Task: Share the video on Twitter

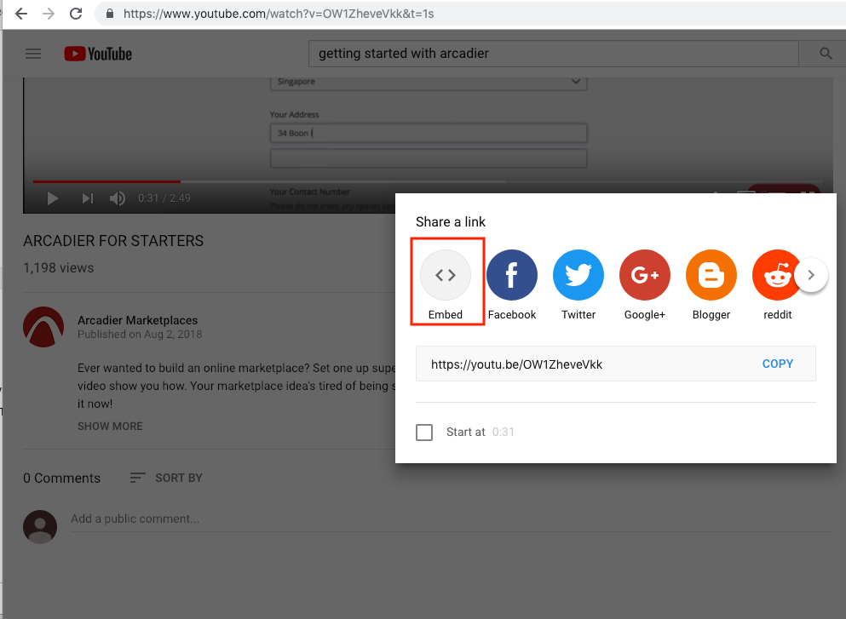Action: click(578, 284)
